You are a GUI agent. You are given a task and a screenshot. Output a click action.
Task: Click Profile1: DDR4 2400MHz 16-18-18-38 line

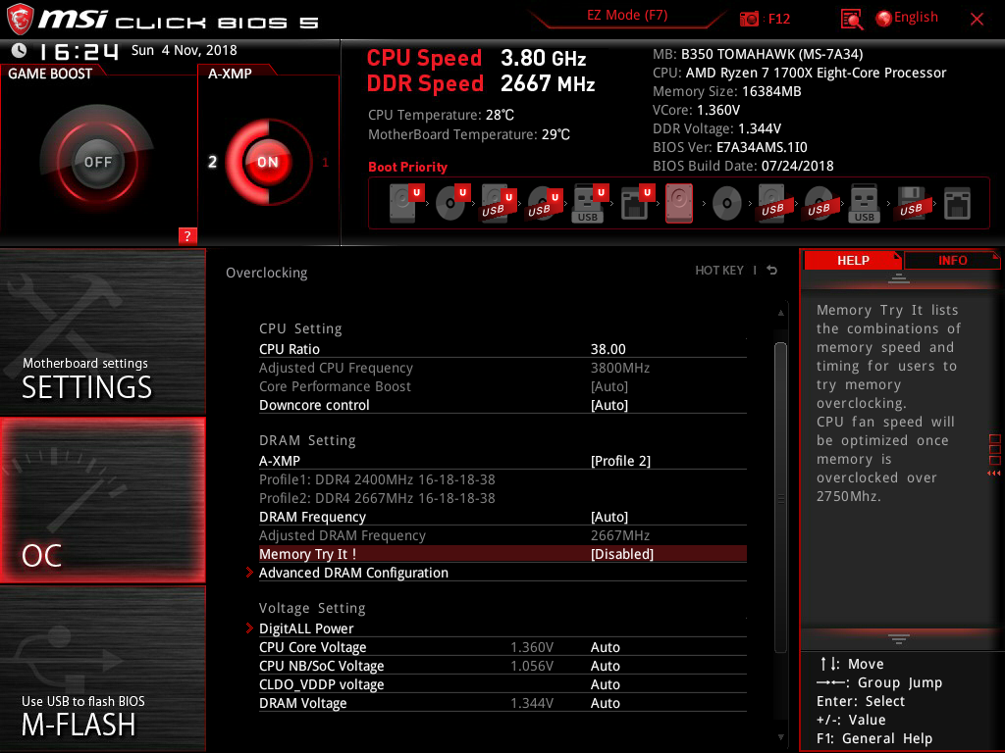pos(377,478)
